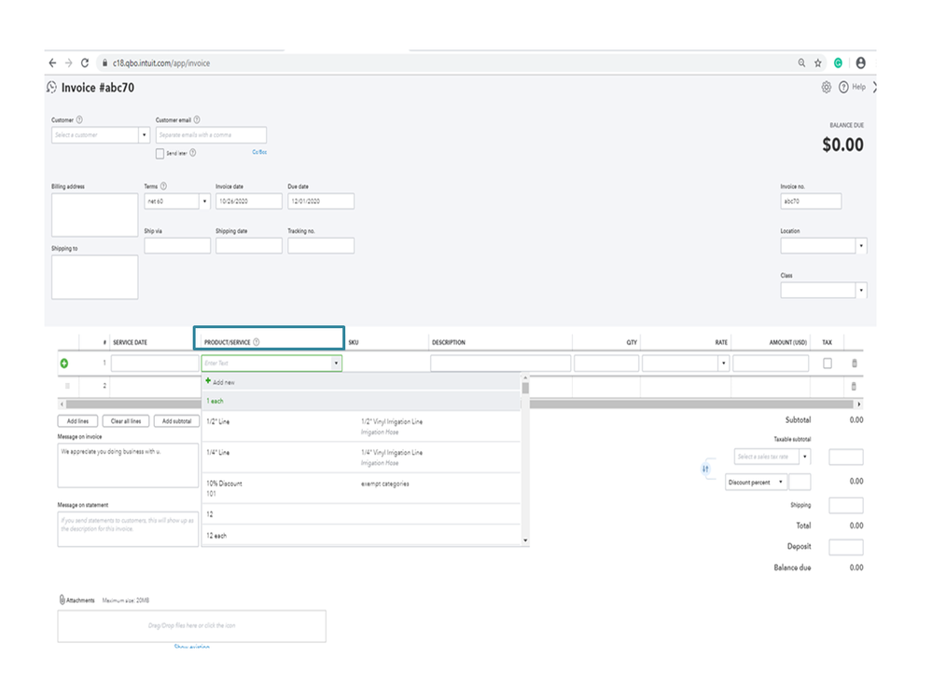Check the Tax box on line 1
Screen dimensions: 932x698
click(x=828, y=363)
